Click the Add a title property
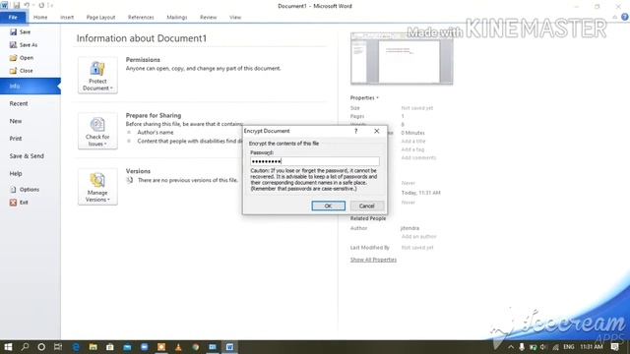 (x=413, y=142)
